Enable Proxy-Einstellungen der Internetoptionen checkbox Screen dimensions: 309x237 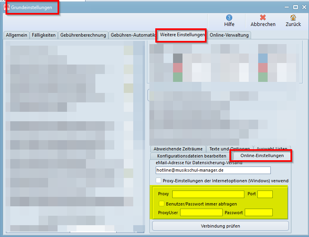click(x=158, y=181)
